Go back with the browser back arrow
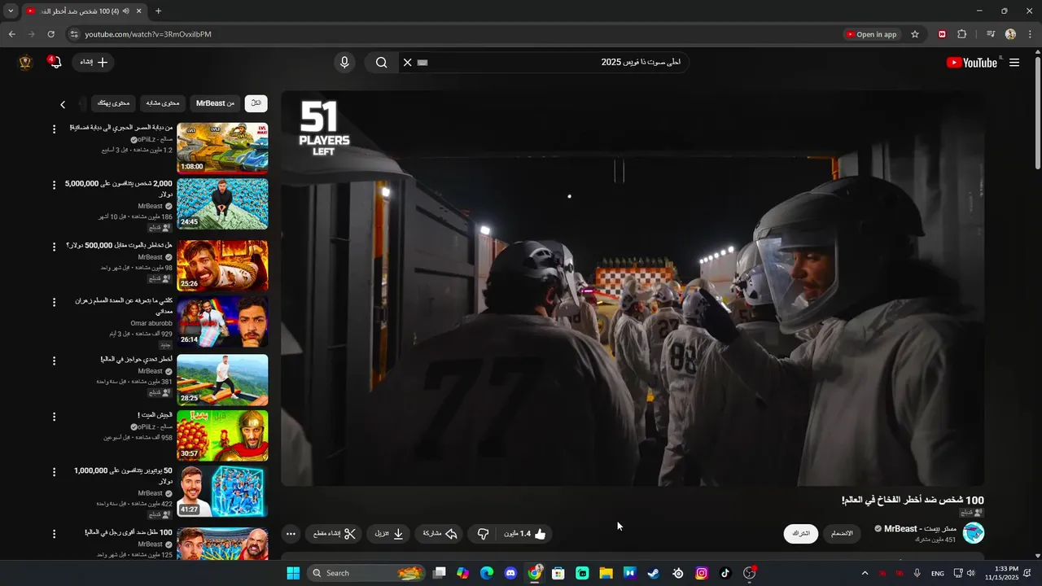This screenshot has height=586, width=1042. [x=11, y=34]
